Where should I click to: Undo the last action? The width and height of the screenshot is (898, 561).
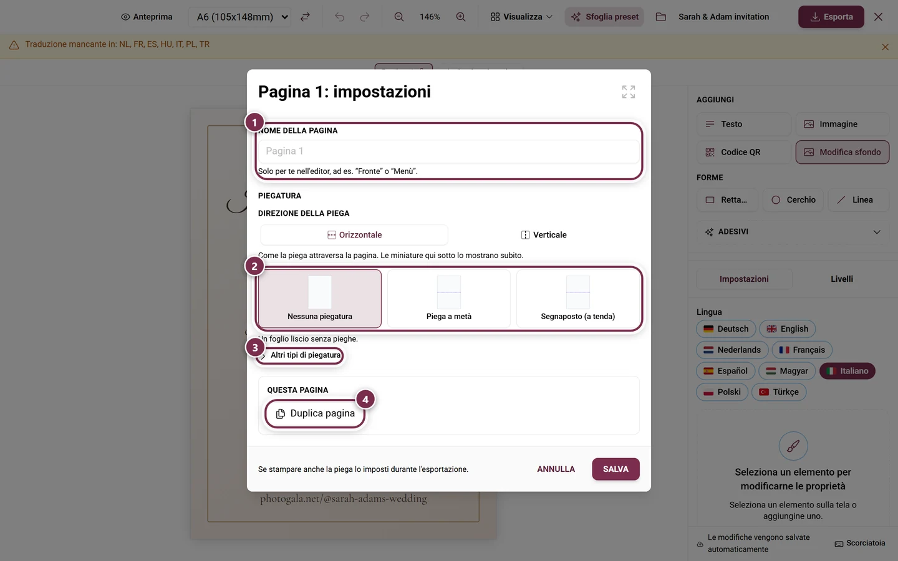tap(339, 17)
